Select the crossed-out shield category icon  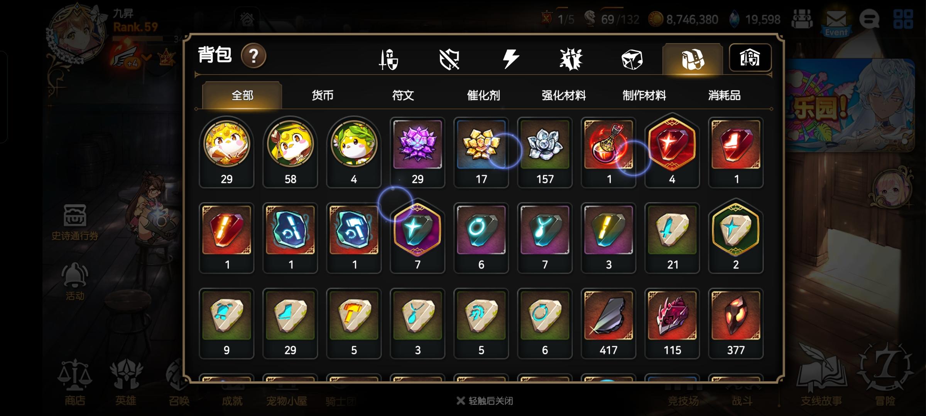click(449, 60)
